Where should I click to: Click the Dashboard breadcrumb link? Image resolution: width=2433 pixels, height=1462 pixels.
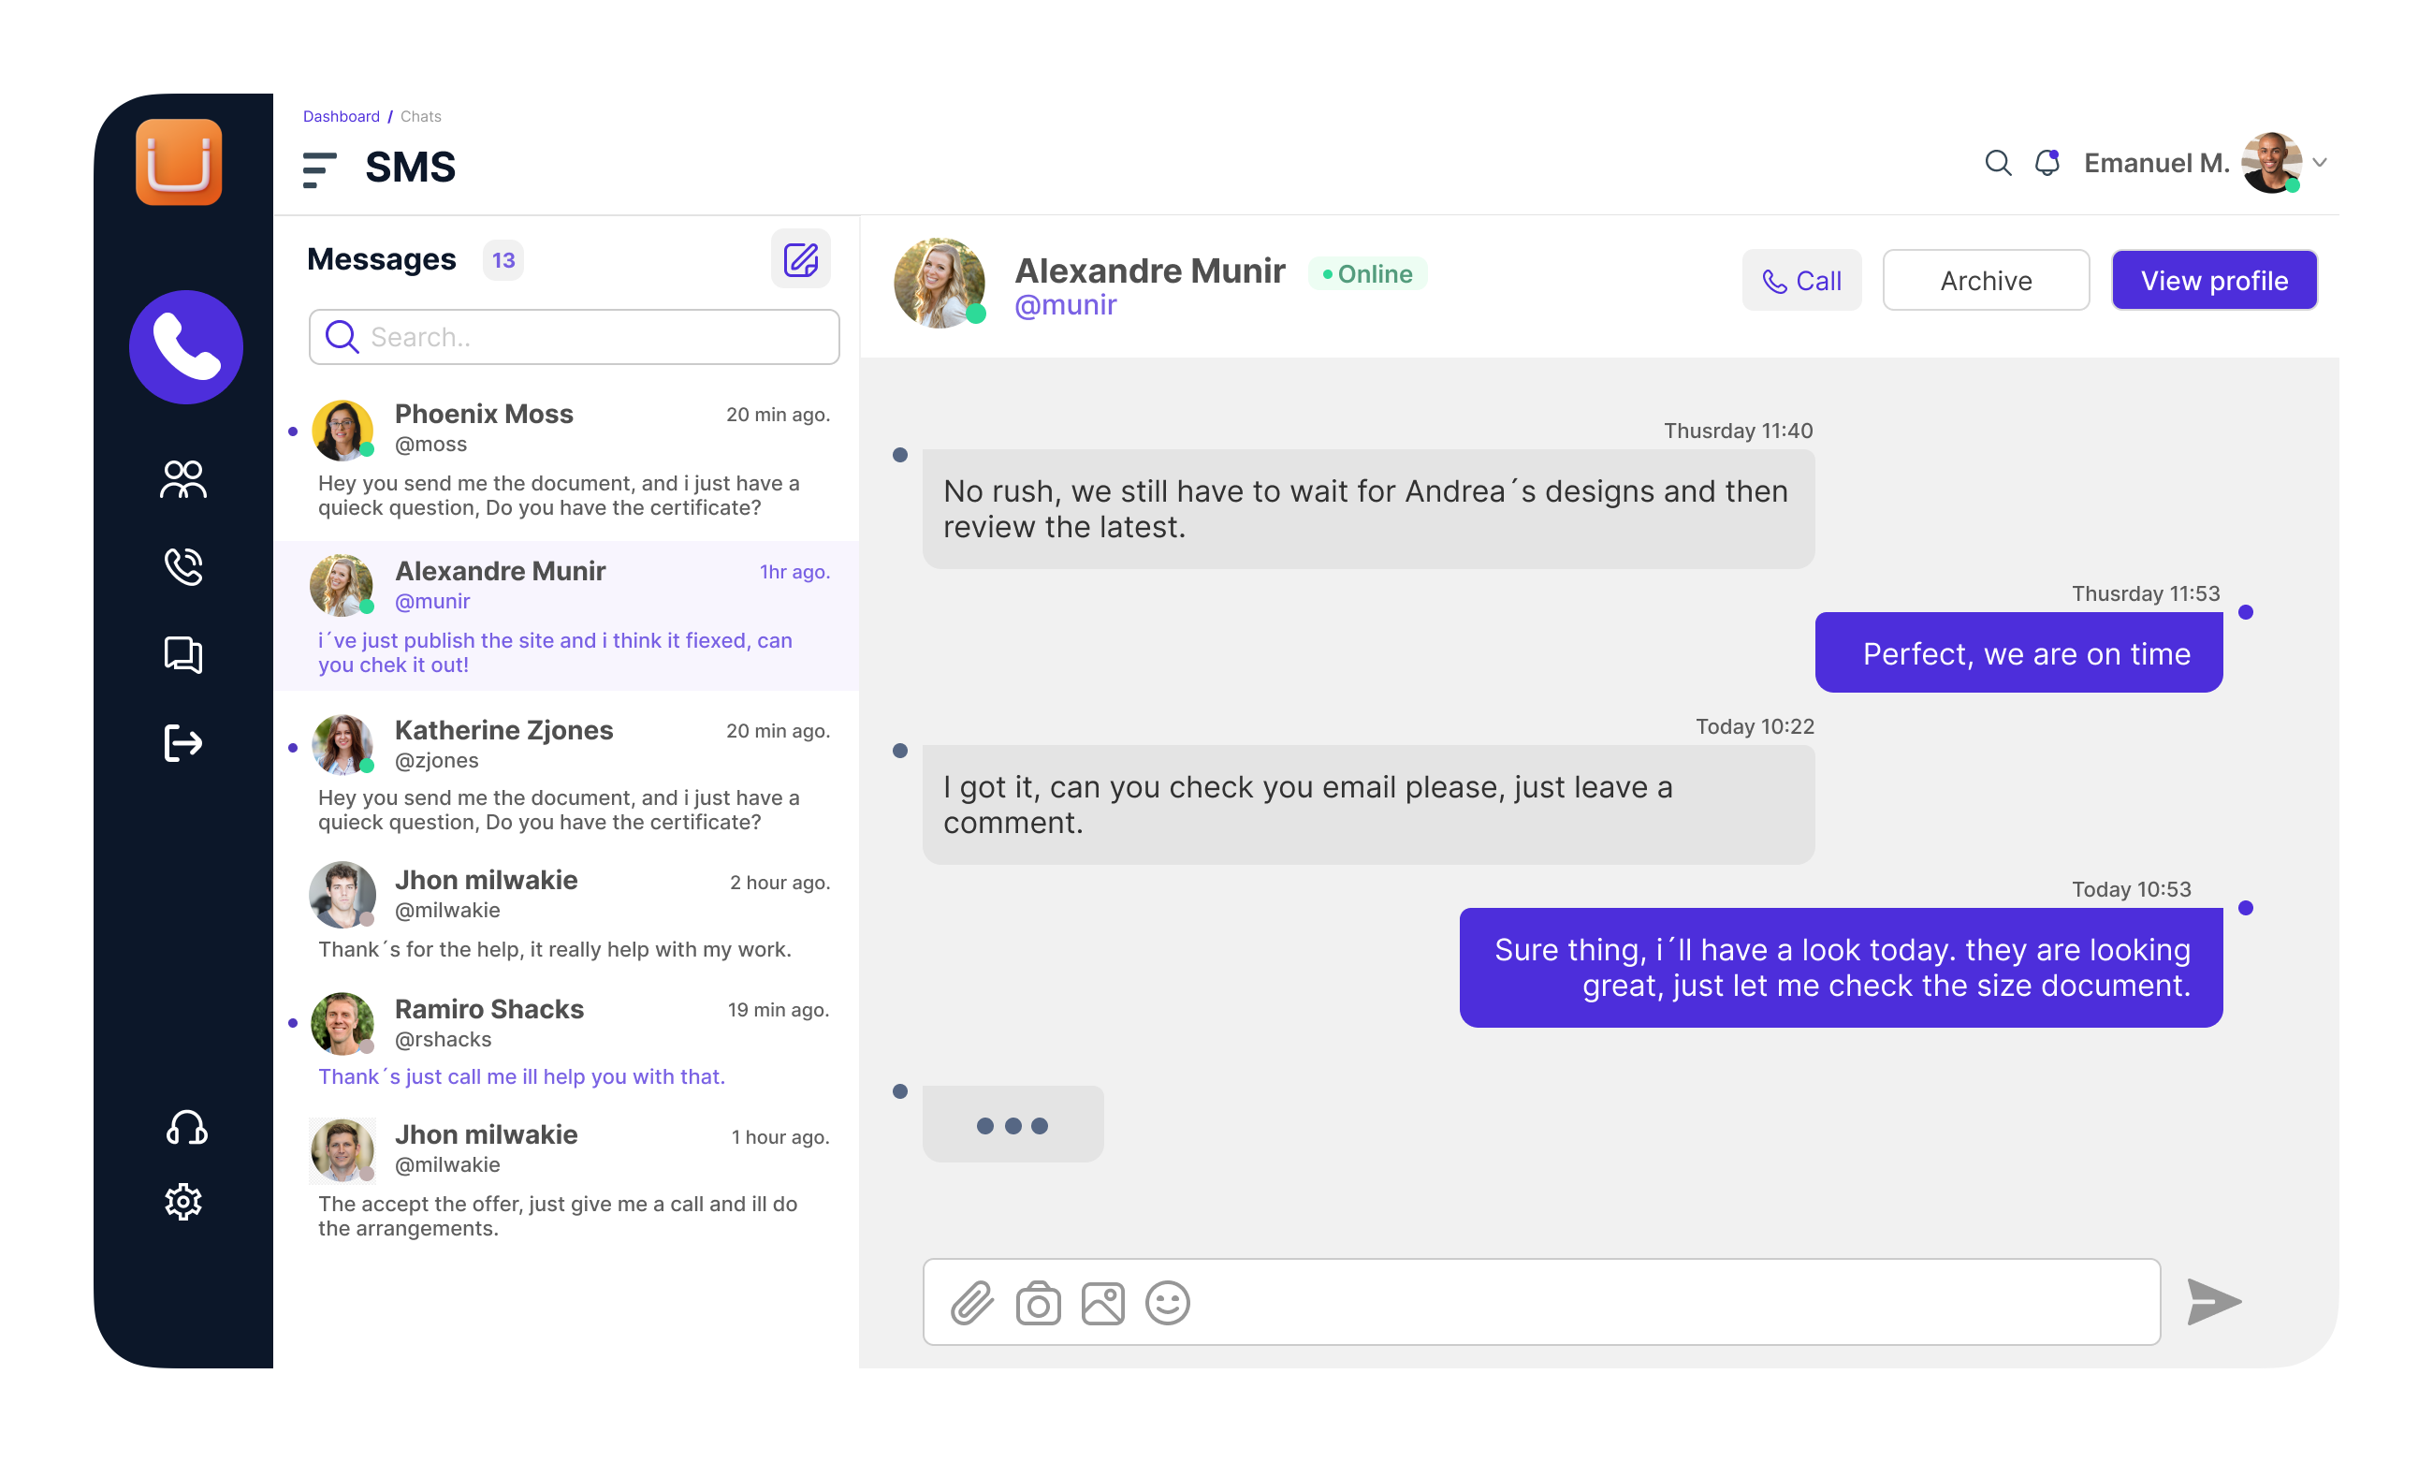pyautogui.click(x=341, y=116)
